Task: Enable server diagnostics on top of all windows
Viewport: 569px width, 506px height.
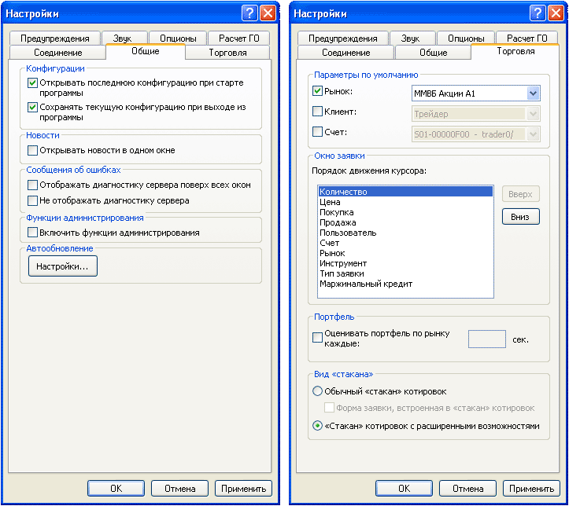Action: (32, 185)
